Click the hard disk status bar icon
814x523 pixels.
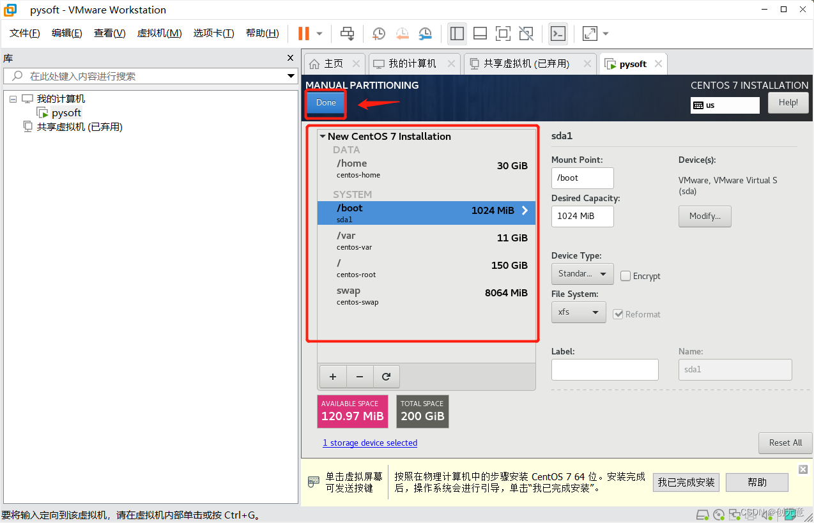(702, 515)
